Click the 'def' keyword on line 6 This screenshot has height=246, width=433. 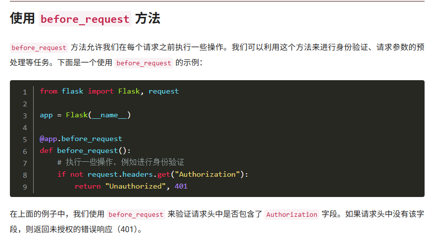[46, 150]
